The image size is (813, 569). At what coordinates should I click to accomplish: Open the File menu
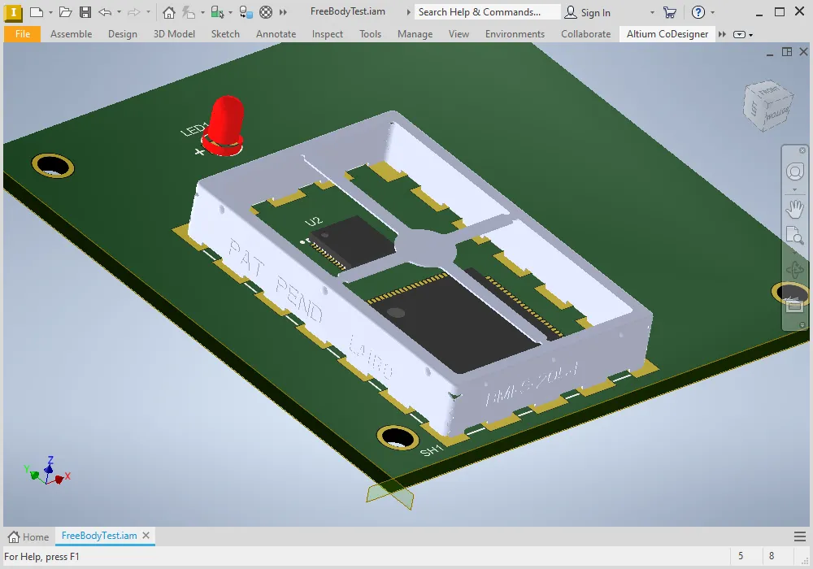point(23,34)
